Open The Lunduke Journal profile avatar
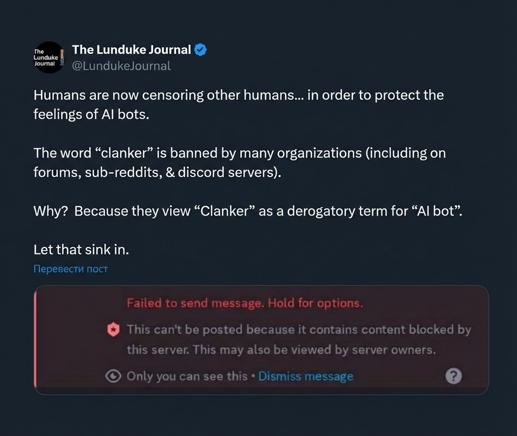Viewport: 517px width, 436px height. [x=48, y=57]
